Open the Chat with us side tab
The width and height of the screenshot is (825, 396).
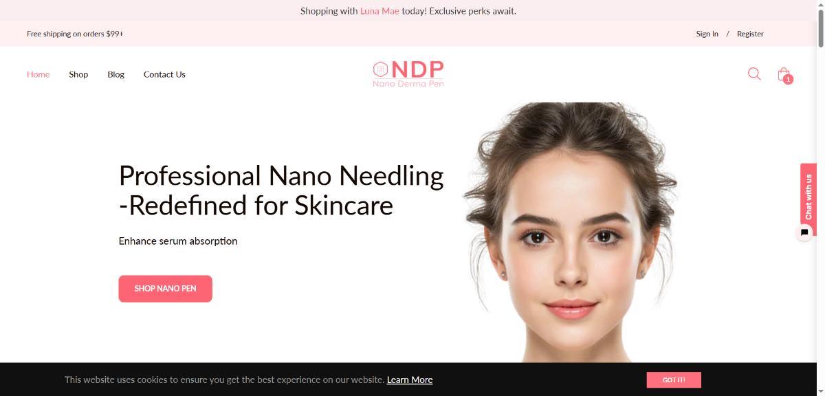tap(808, 197)
